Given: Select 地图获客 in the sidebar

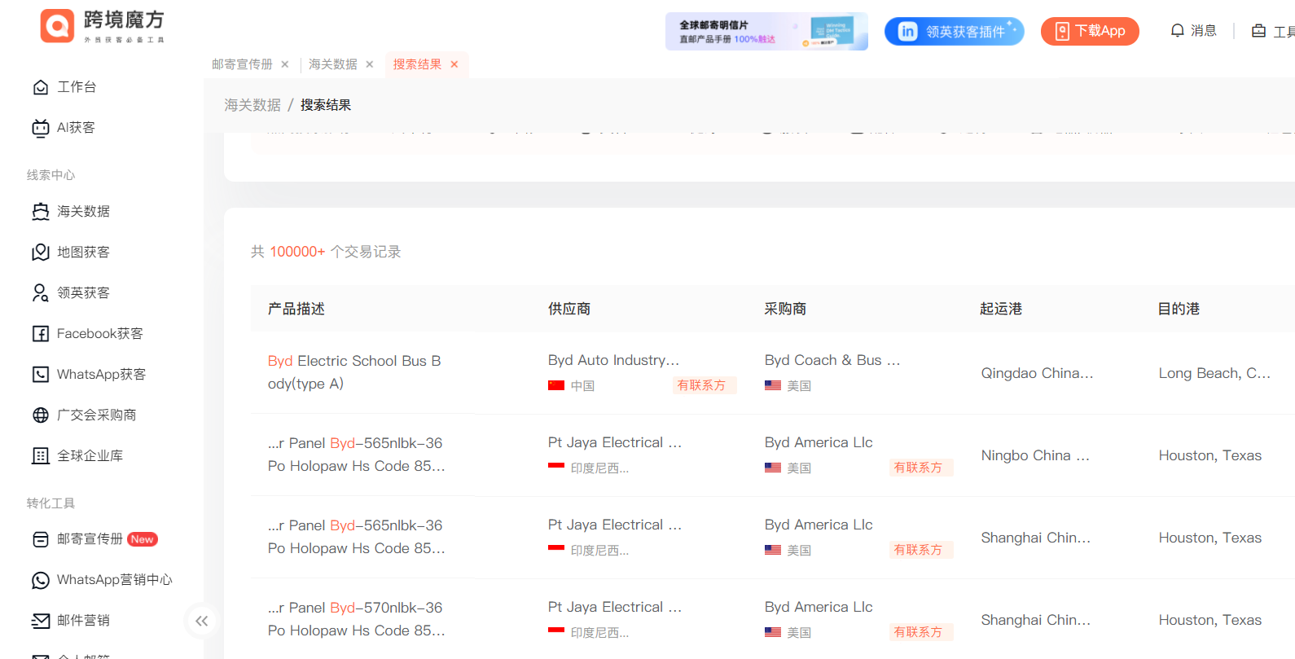Looking at the screenshot, I should [x=82, y=253].
